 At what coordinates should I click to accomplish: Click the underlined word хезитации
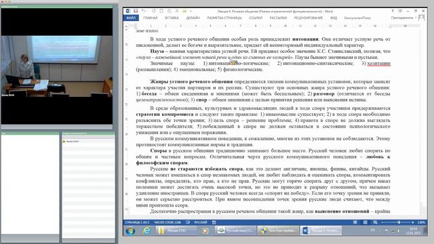pos(378,63)
